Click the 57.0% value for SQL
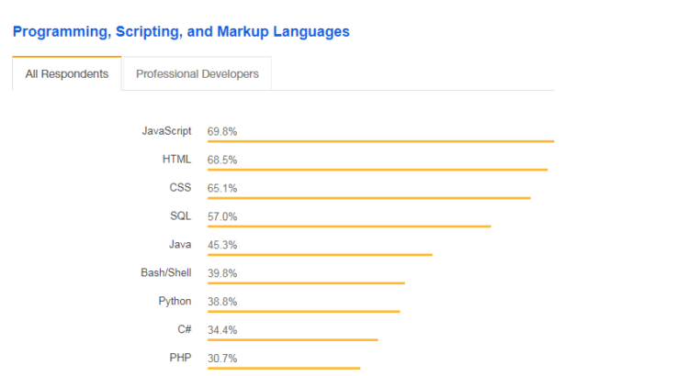Viewport: 689px width, 376px height. (222, 216)
